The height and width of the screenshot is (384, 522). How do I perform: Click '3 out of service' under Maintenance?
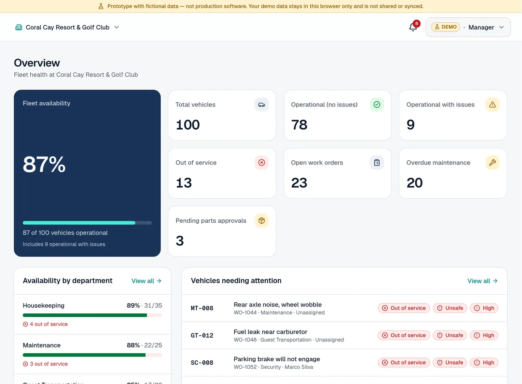tap(48, 364)
